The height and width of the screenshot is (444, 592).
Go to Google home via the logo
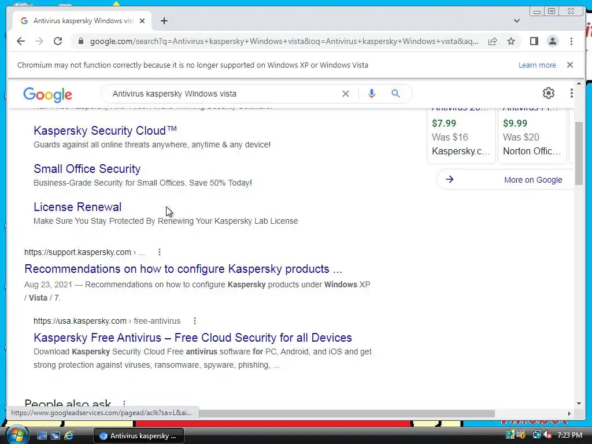47,94
